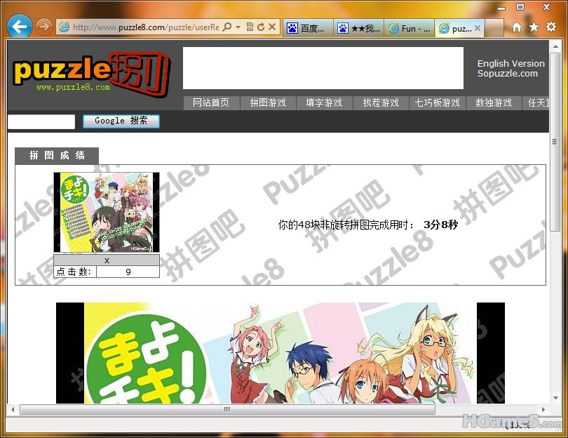Switch to the Fun browser tab
The width and height of the screenshot is (568, 438).
[x=409, y=28]
